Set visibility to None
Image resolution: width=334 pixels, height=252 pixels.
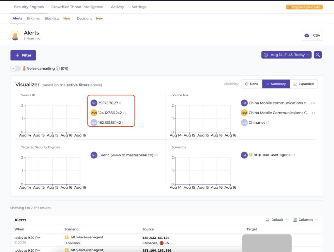pos(251,84)
